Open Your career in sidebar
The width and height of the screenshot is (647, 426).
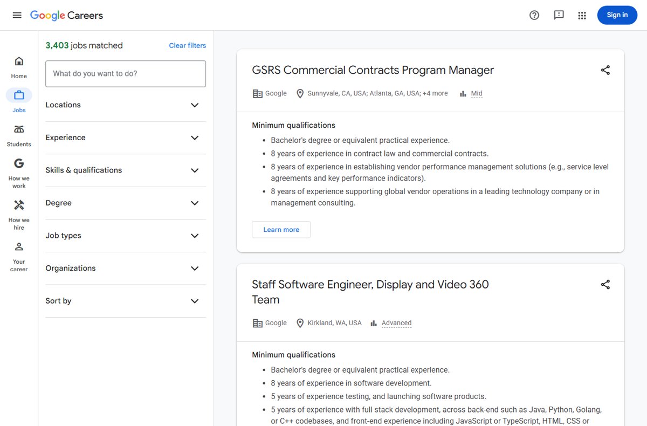click(19, 256)
